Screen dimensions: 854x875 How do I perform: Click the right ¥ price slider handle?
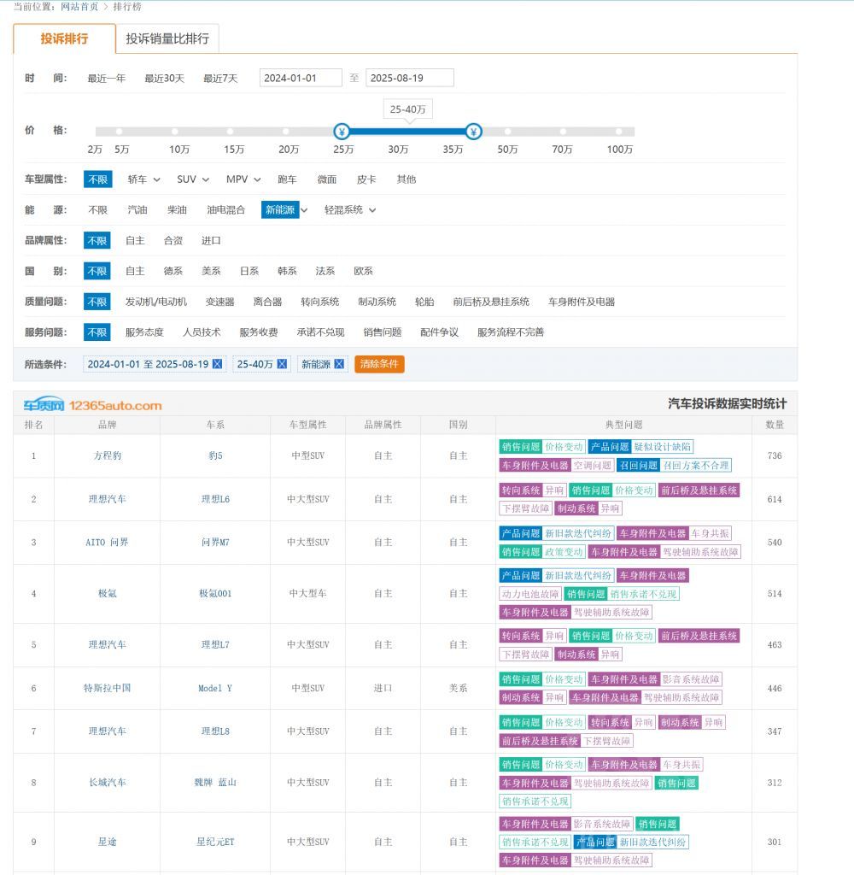click(474, 132)
